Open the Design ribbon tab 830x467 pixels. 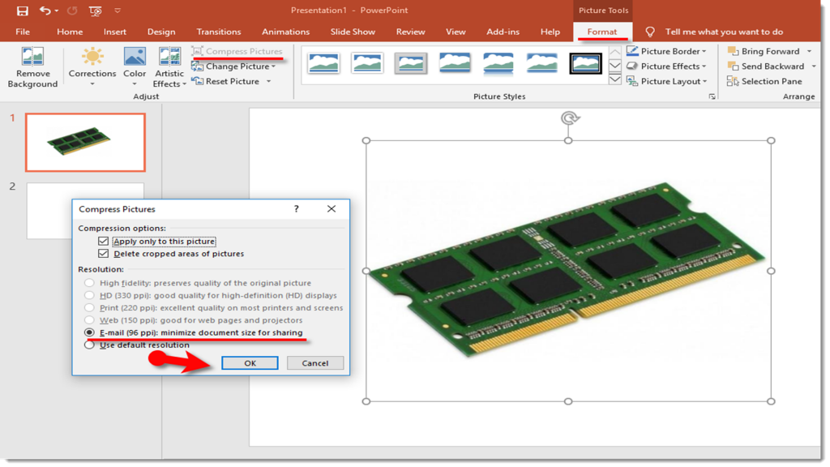[160, 31]
